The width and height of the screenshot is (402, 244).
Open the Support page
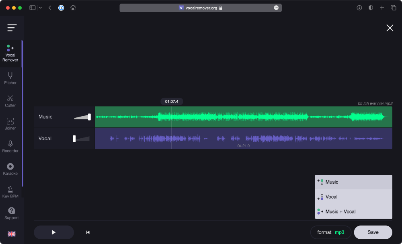(12, 213)
